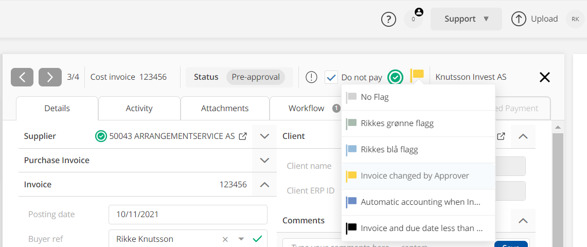Expand the Purchase Invoice section
This screenshot has width=587, height=247.
coord(264,161)
